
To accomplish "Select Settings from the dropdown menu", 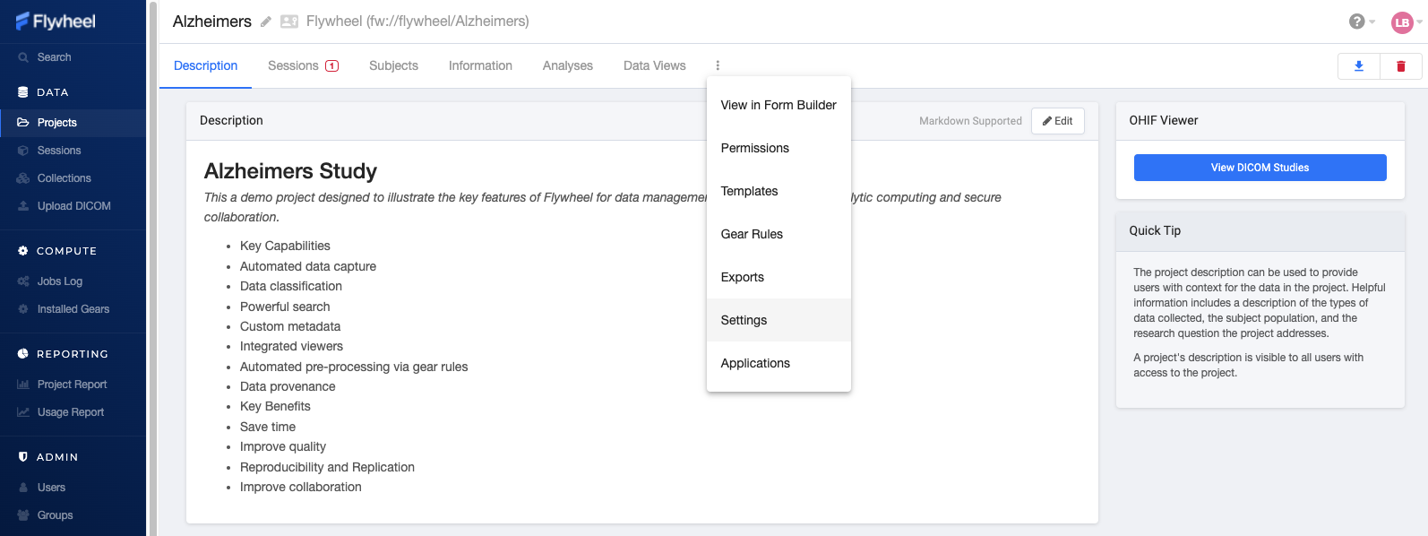I will tap(744, 320).
